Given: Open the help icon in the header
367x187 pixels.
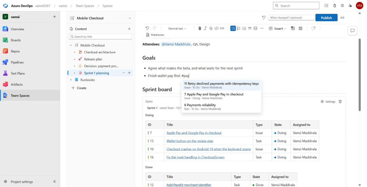Looking at the screenshot, I should point(342,6).
